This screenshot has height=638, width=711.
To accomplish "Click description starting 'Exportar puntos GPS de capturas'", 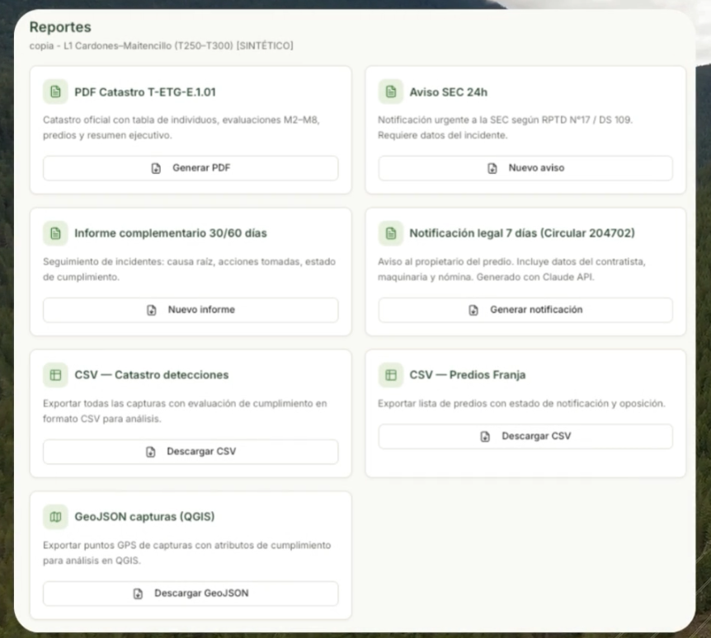I will 186,553.
